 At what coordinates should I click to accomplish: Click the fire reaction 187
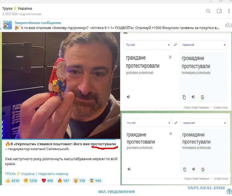(x=63, y=181)
